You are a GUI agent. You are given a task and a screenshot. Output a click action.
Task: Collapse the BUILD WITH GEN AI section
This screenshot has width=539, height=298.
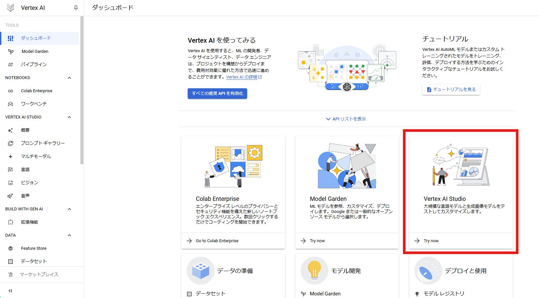pyautogui.click(x=69, y=209)
